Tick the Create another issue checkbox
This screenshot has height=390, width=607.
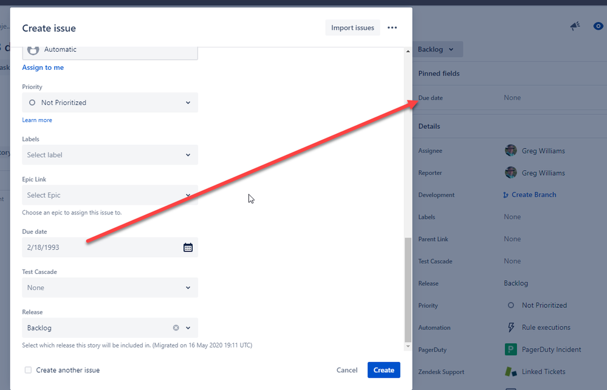point(29,370)
